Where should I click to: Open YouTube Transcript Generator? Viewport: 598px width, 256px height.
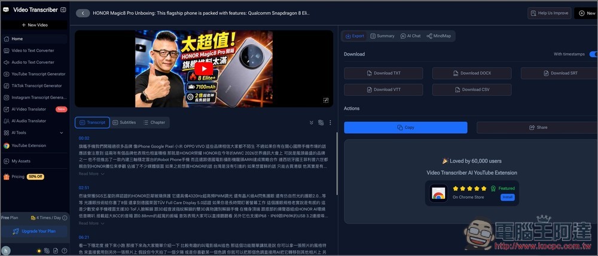[34, 74]
